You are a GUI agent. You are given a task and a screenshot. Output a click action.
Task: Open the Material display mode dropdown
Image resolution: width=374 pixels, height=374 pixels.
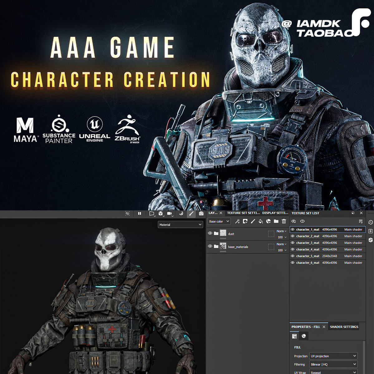coord(180,224)
